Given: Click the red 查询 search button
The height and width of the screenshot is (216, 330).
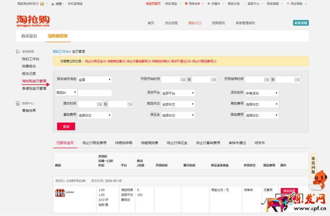Looking at the screenshot, I should (66, 126).
